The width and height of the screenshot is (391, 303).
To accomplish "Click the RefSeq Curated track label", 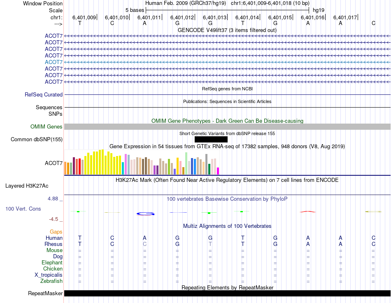I will tap(43, 94).
